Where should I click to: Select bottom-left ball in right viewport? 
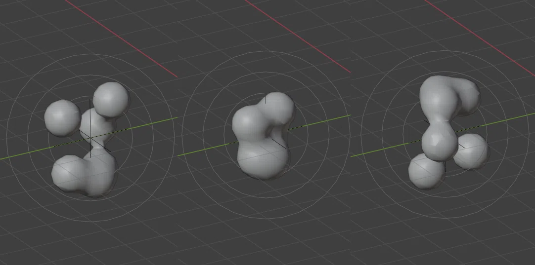coord(427,171)
